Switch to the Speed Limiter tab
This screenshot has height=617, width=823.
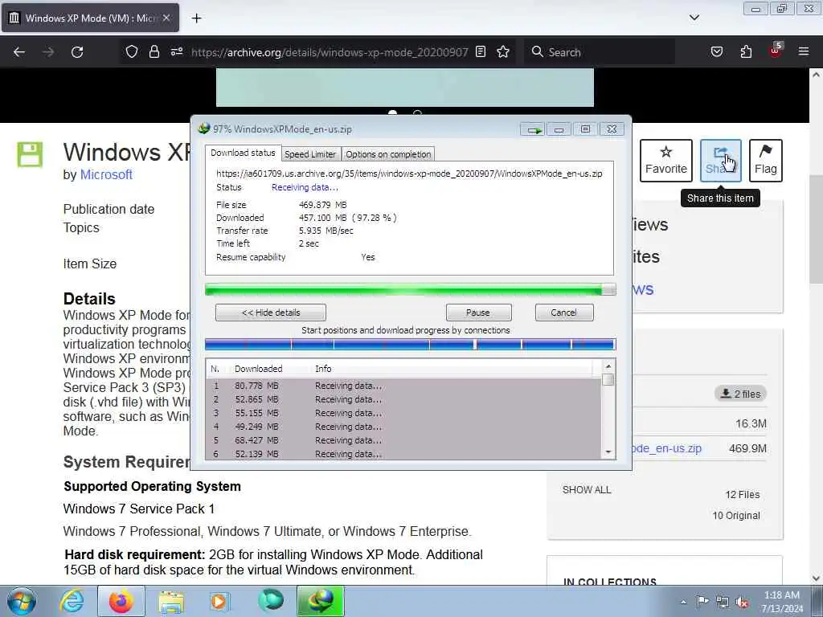click(x=310, y=154)
